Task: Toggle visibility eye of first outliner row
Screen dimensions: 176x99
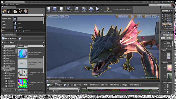Action: point(163,15)
